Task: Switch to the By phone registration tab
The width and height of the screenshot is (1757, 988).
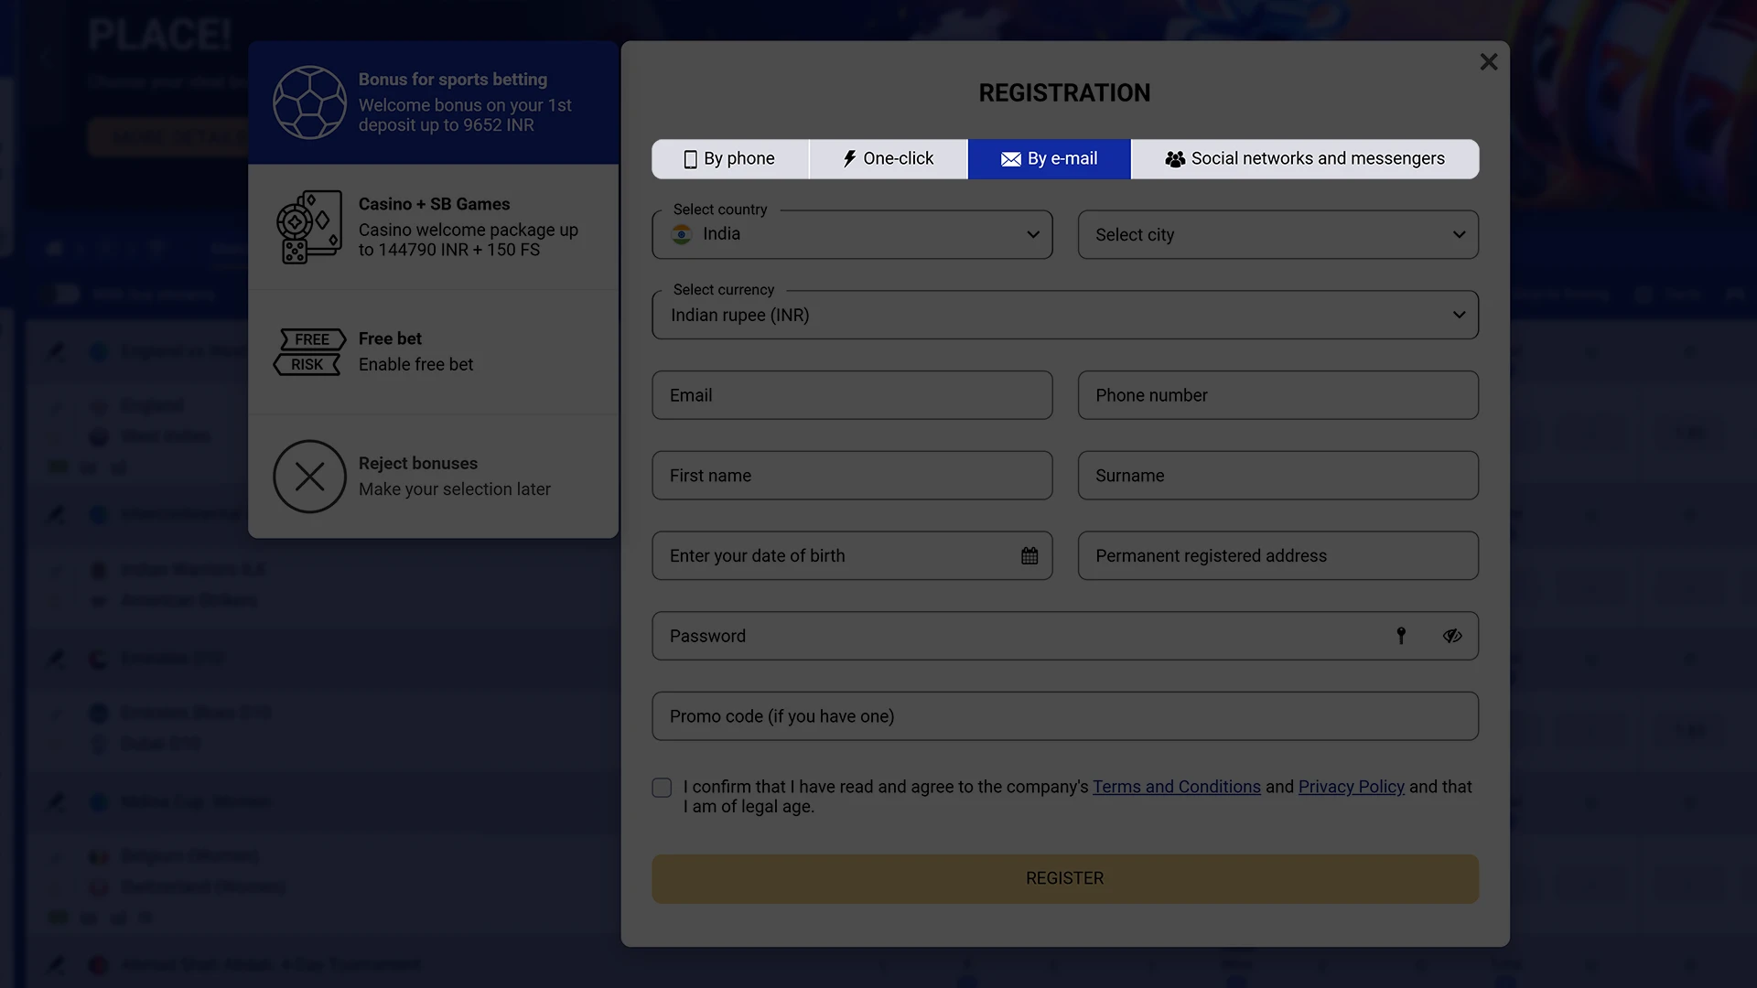Action: pos(729,158)
